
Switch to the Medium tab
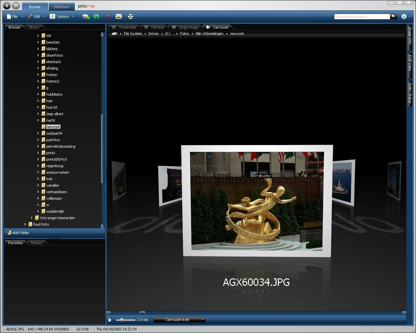36,243
